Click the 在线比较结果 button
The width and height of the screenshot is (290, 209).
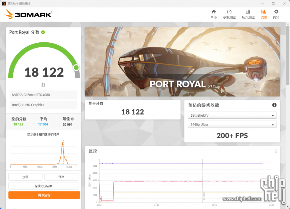43,186
